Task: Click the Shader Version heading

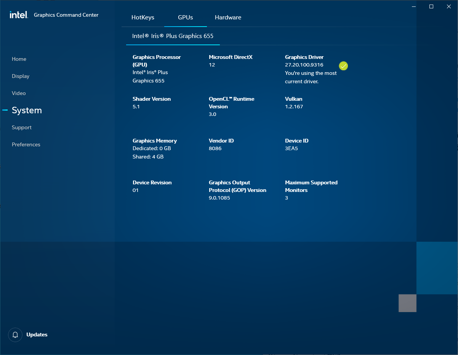Action: (x=152, y=99)
